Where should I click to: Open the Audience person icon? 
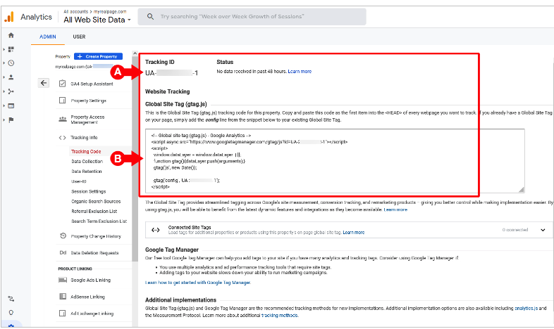coord(11,77)
